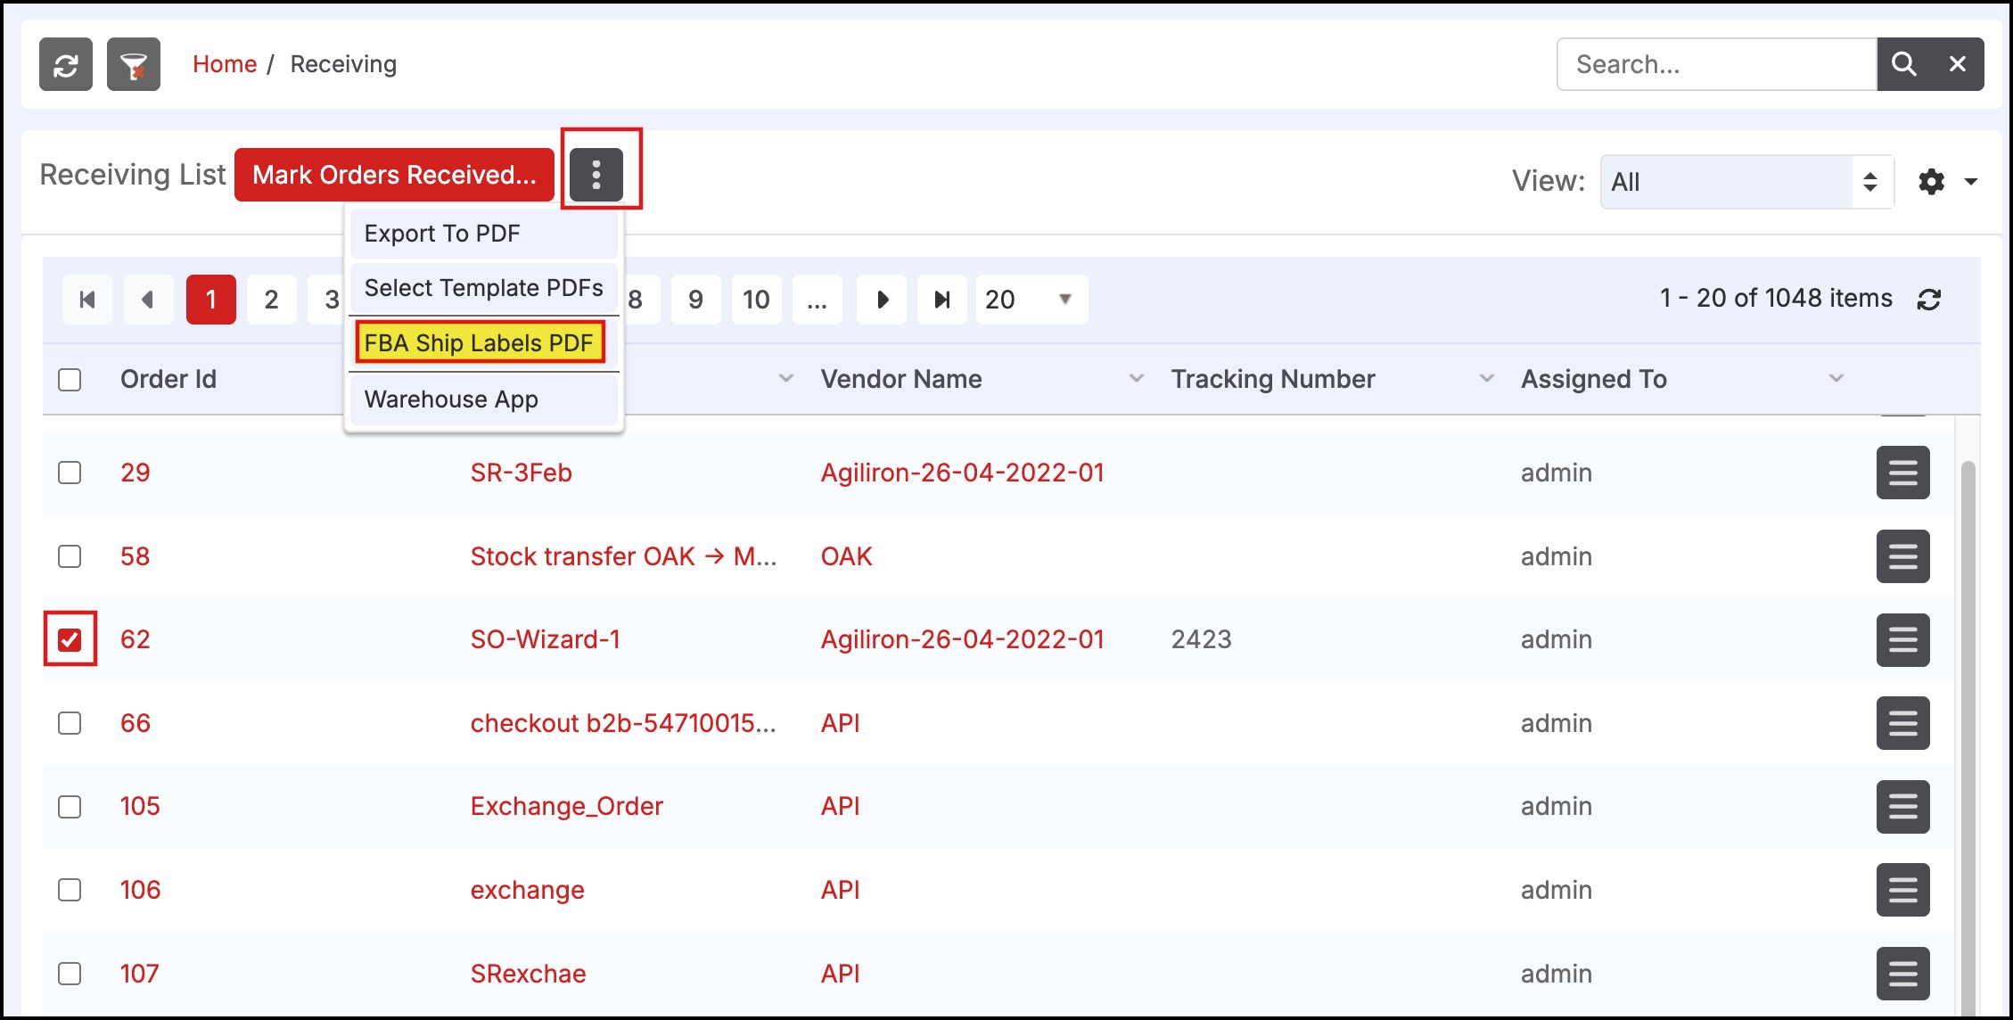This screenshot has width=2013, height=1020.
Task: Uncheck the checkbox for order 62
Action: (x=70, y=639)
